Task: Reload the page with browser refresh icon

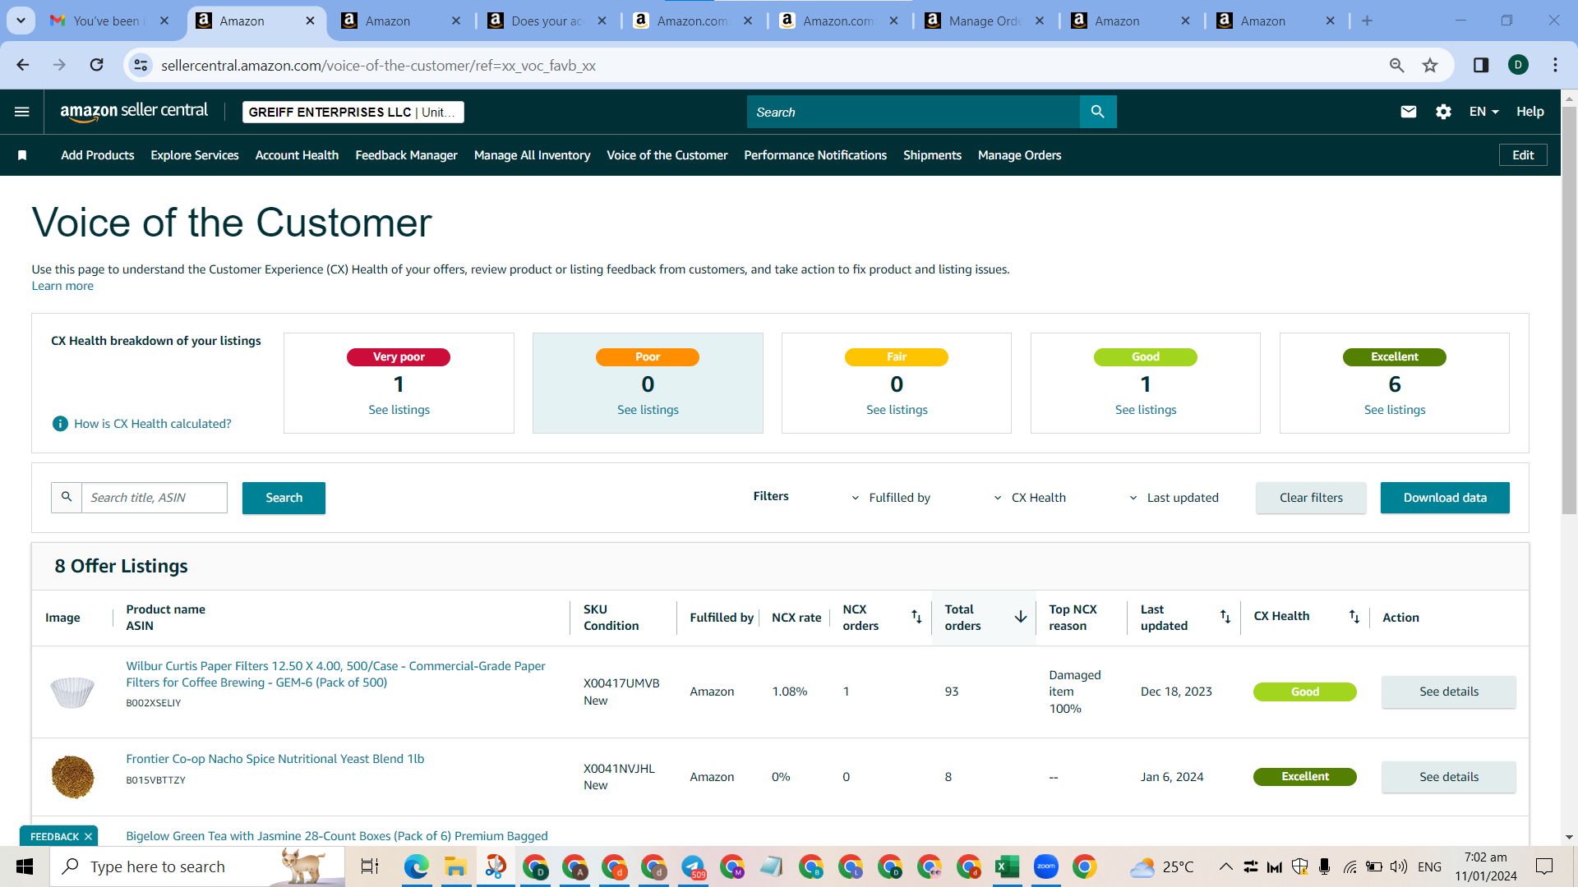Action: tap(96, 65)
